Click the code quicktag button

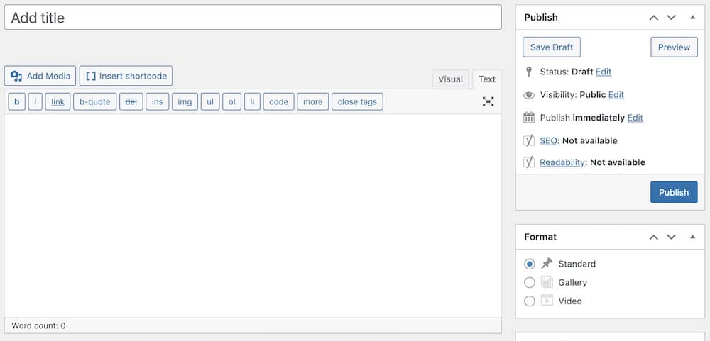[x=278, y=102]
